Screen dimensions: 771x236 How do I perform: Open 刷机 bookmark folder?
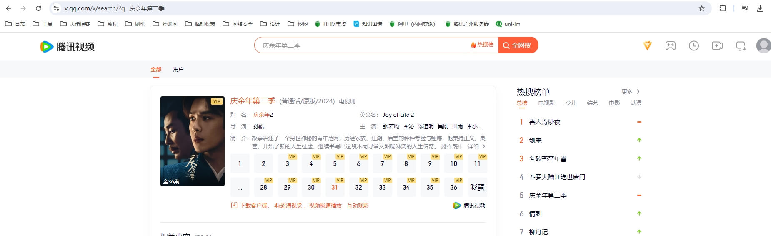pos(135,24)
